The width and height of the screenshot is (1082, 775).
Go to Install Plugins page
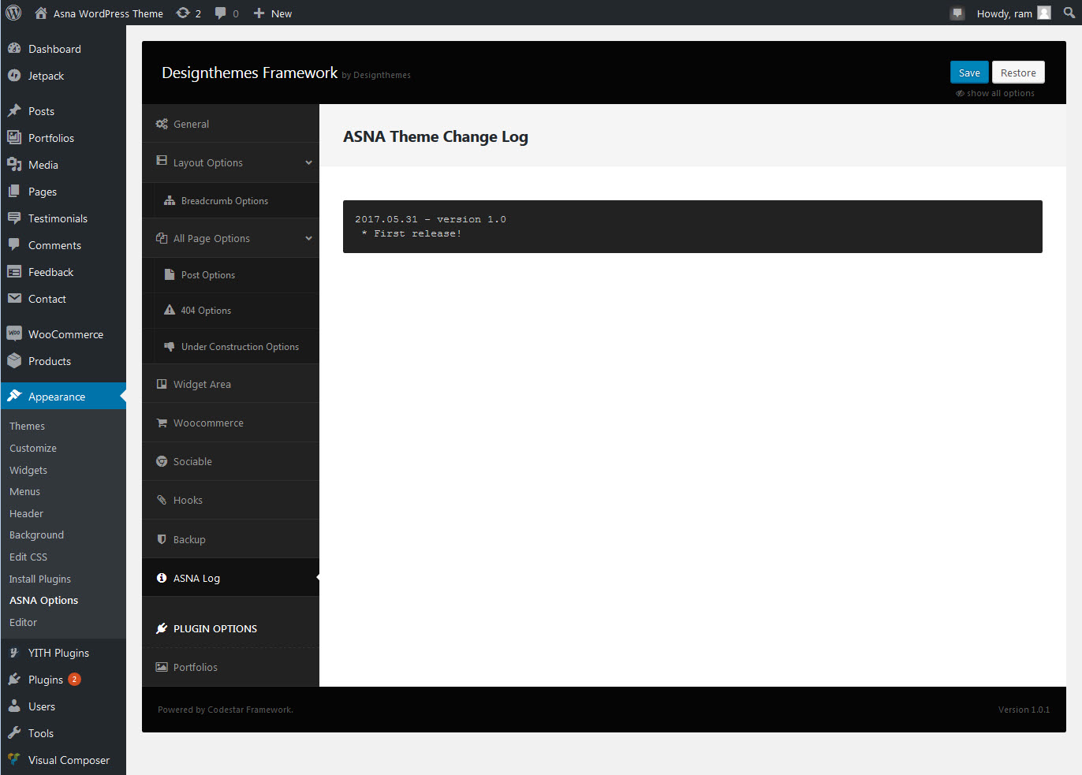point(40,579)
